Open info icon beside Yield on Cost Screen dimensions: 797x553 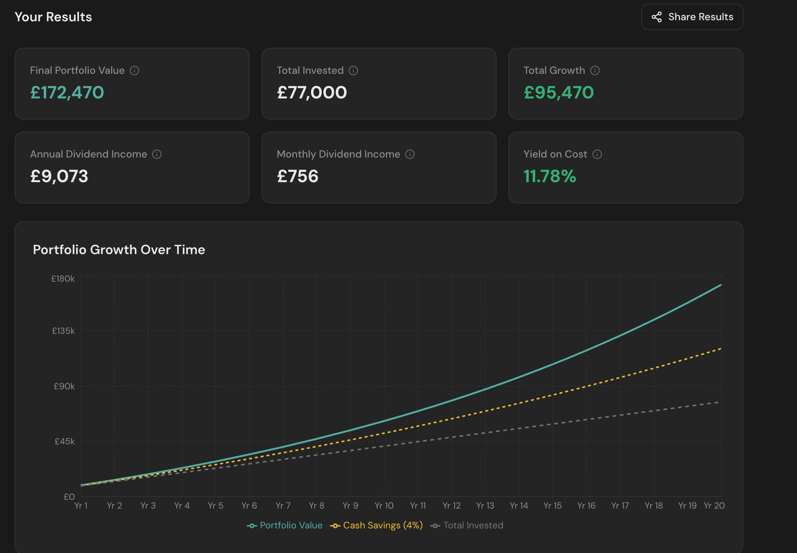597,154
